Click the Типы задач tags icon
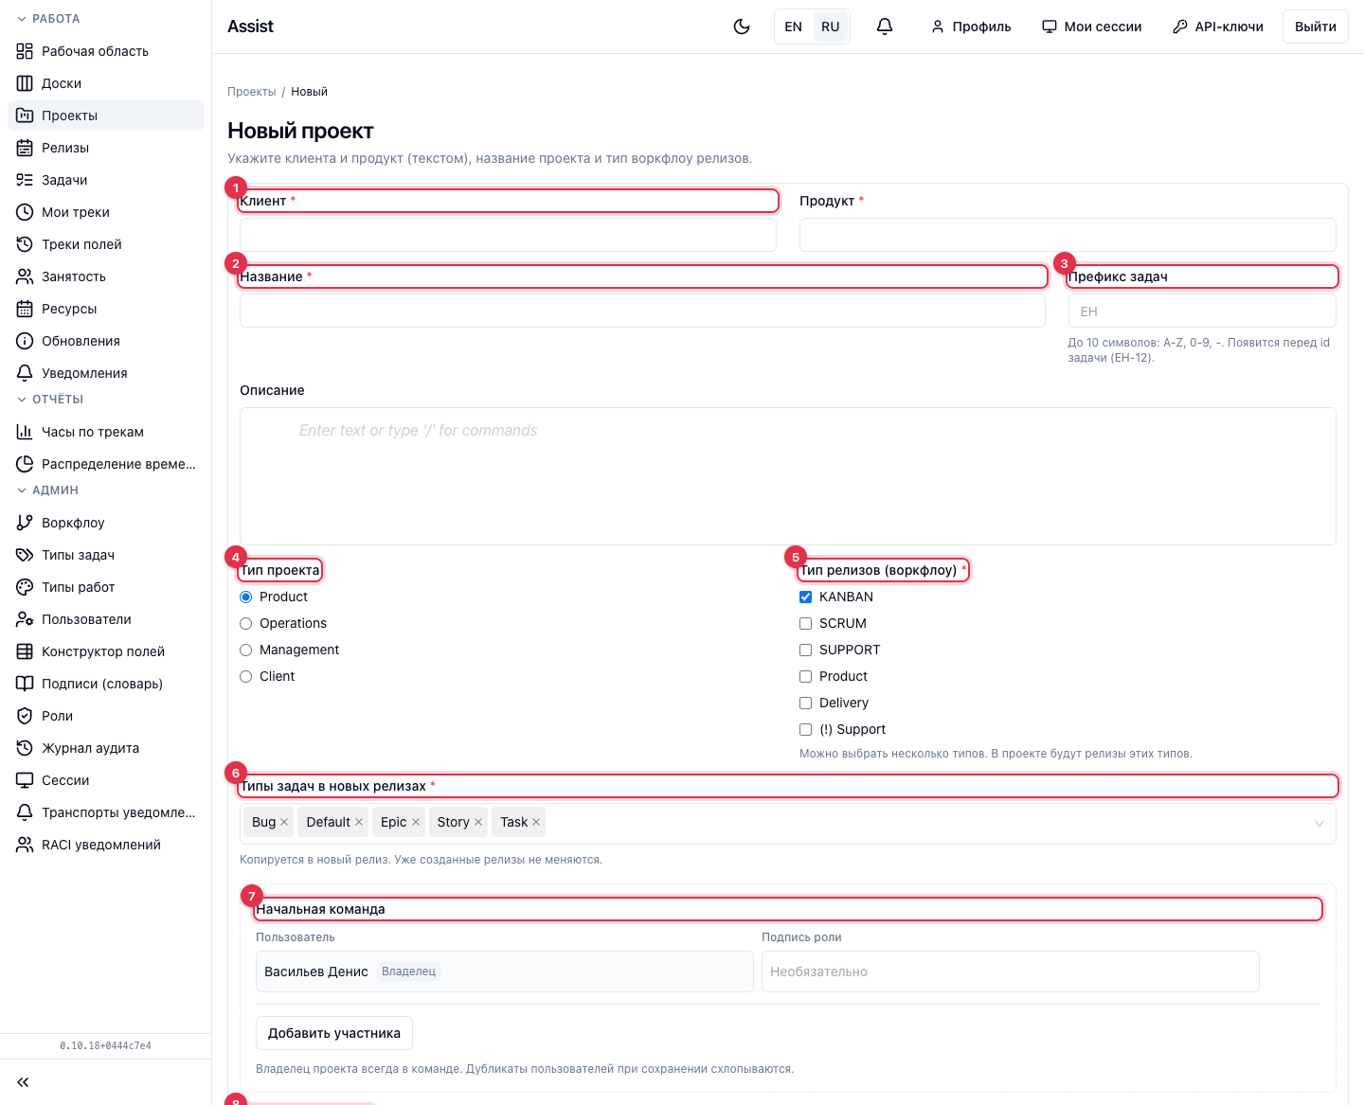The image size is (1364, 1105). pyautogui.click(x=25, y=555)
